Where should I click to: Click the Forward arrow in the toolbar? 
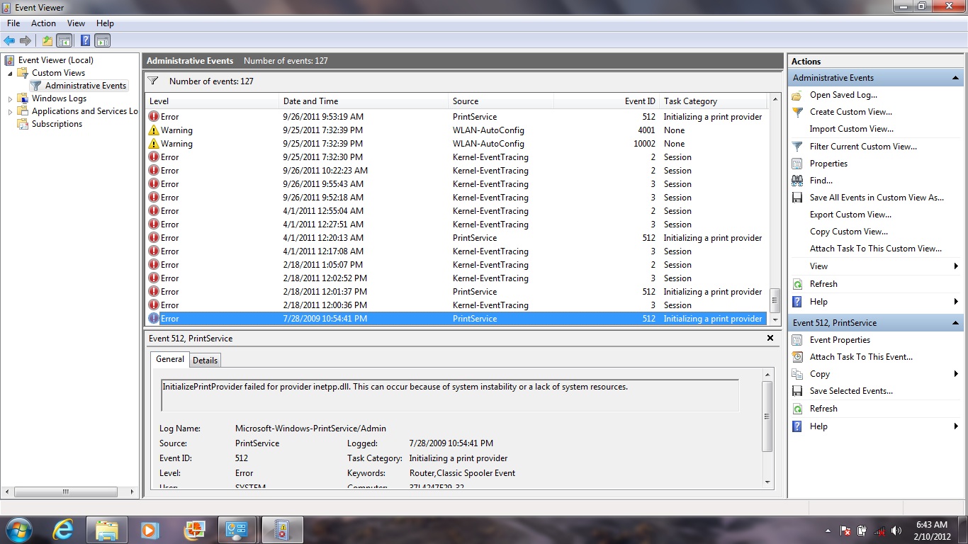(26, 41)
